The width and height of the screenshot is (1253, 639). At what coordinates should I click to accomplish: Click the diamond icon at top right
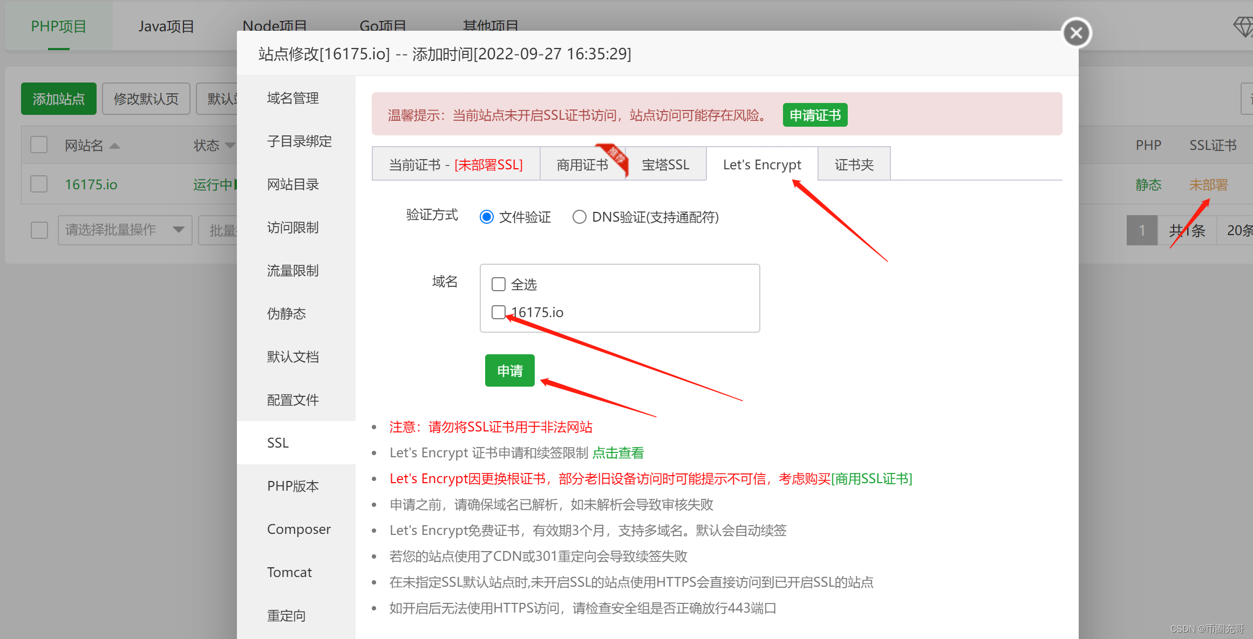[1243, 26]
